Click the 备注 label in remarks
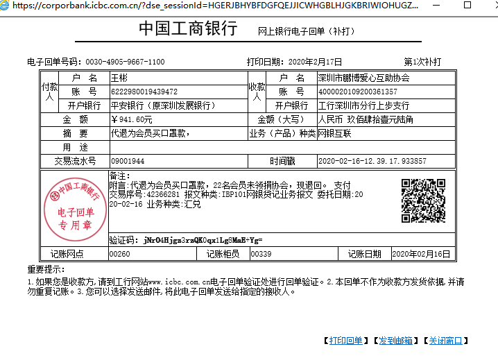 coord(120,175)
